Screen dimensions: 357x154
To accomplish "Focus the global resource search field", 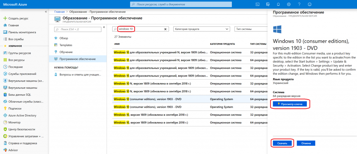I will pos(181,4).
